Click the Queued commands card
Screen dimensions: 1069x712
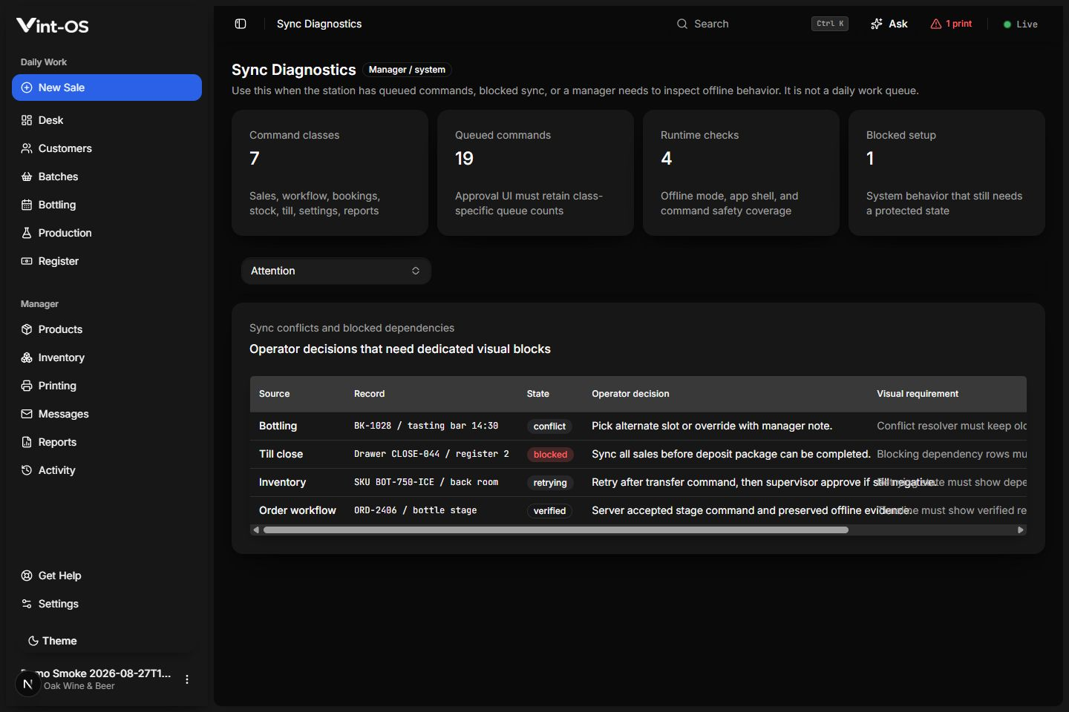(535, 173)
